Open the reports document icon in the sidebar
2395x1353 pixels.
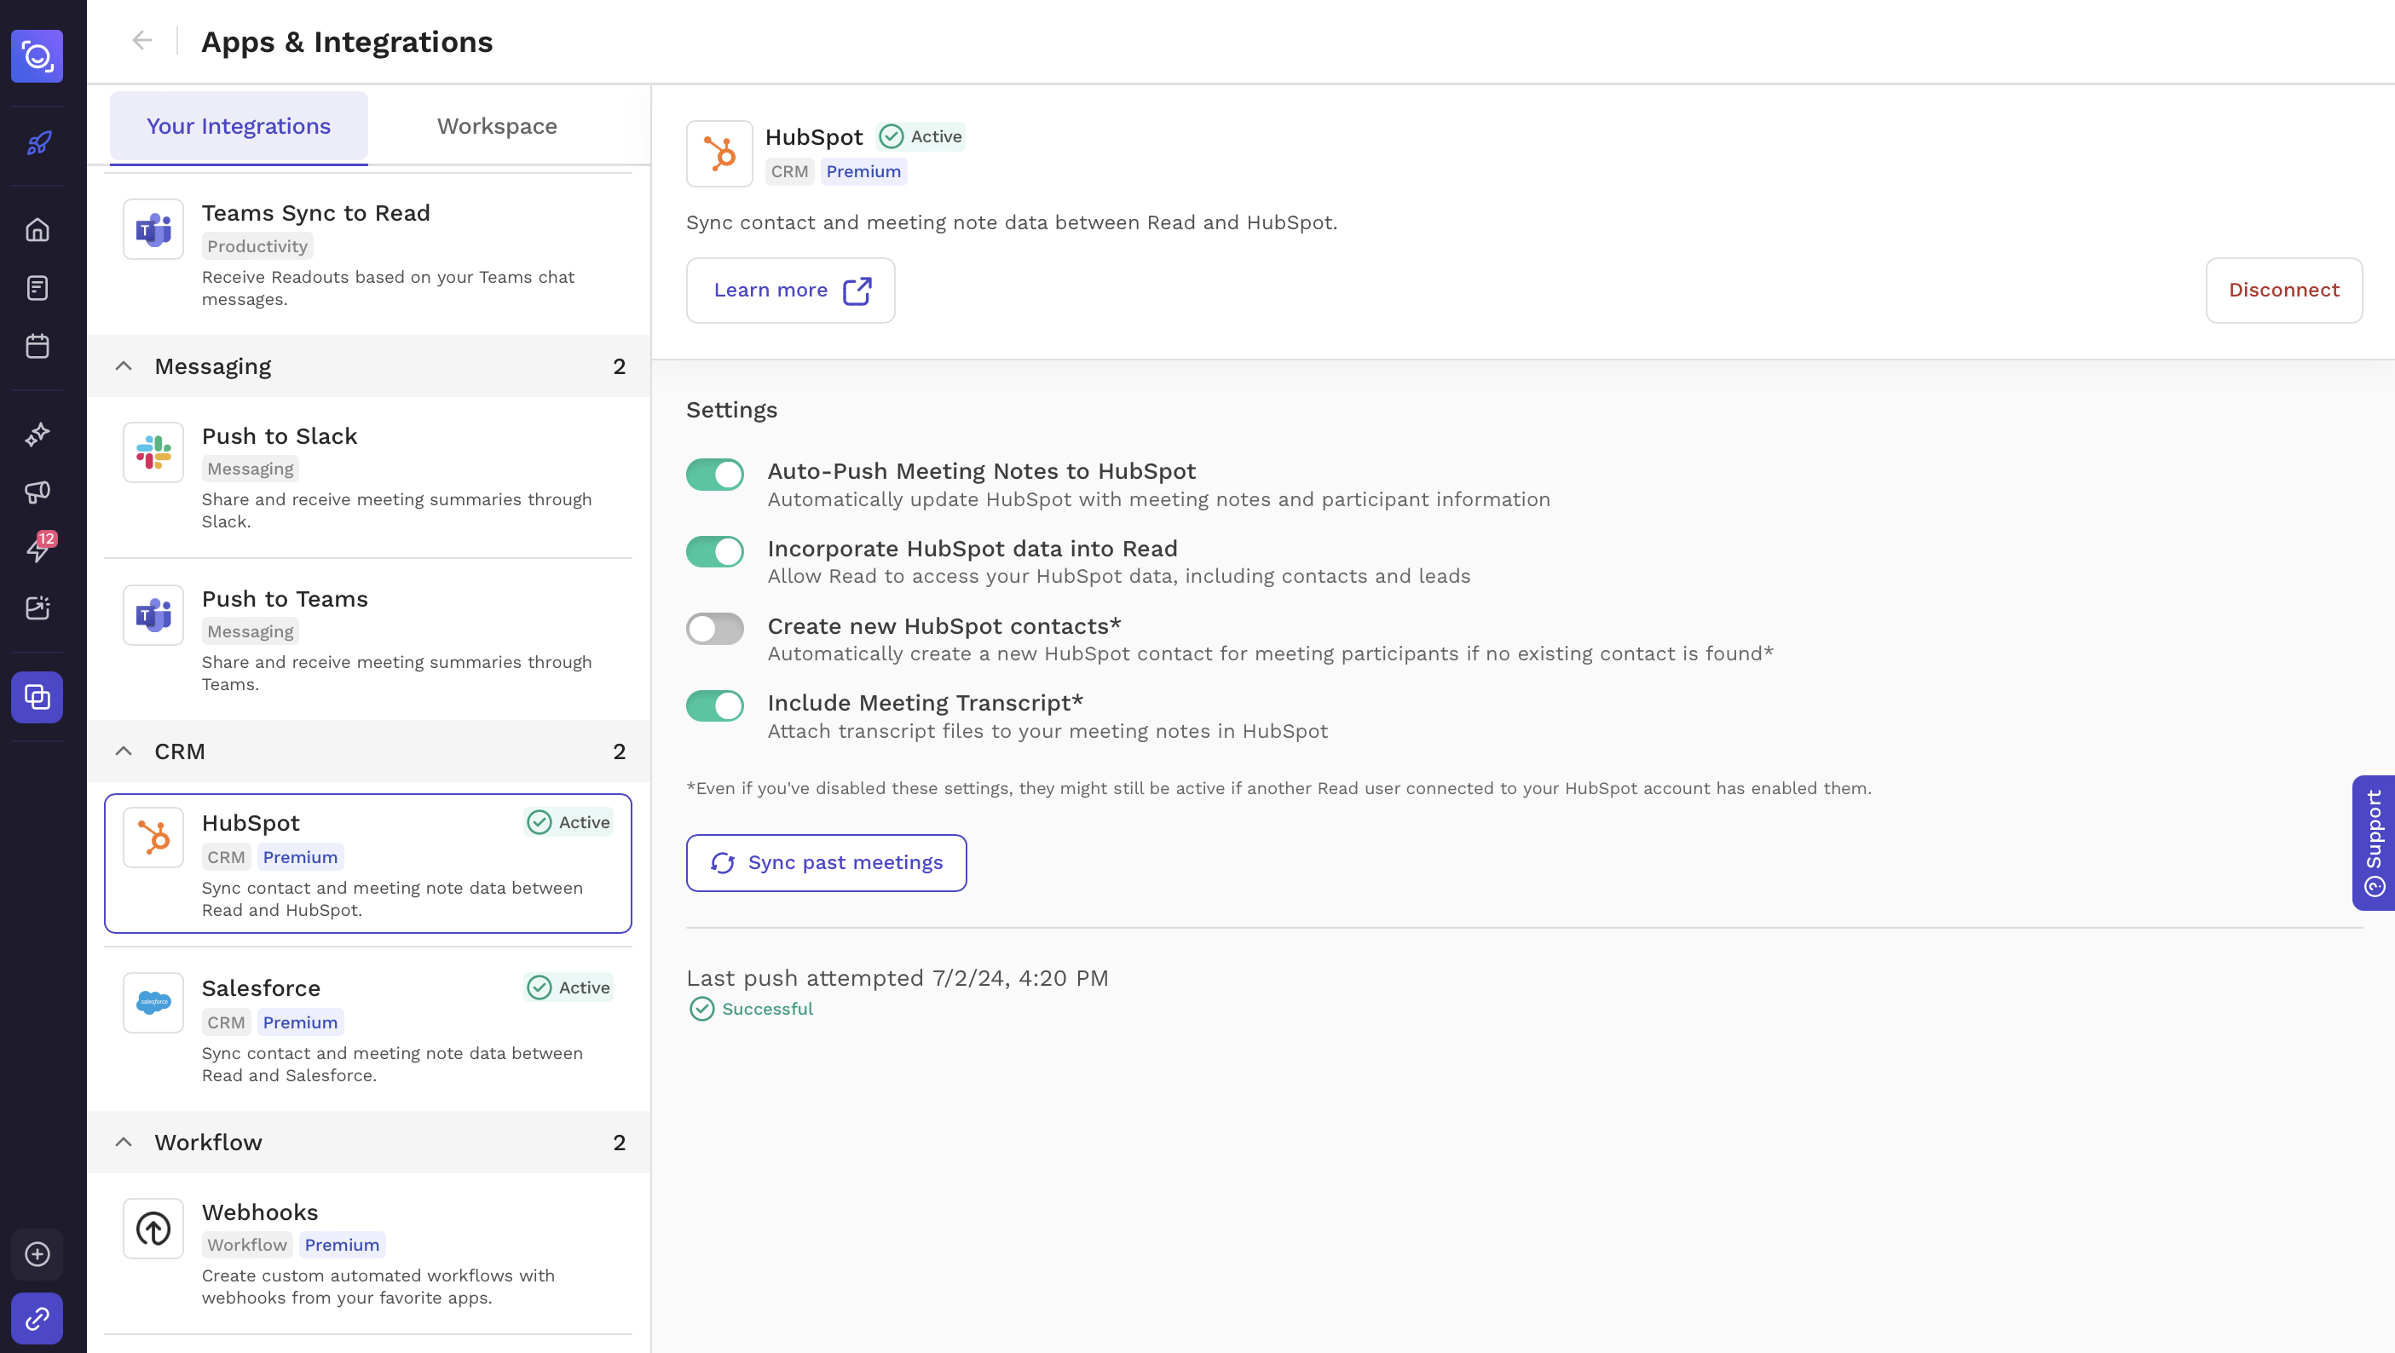click(x=38, y=288)
